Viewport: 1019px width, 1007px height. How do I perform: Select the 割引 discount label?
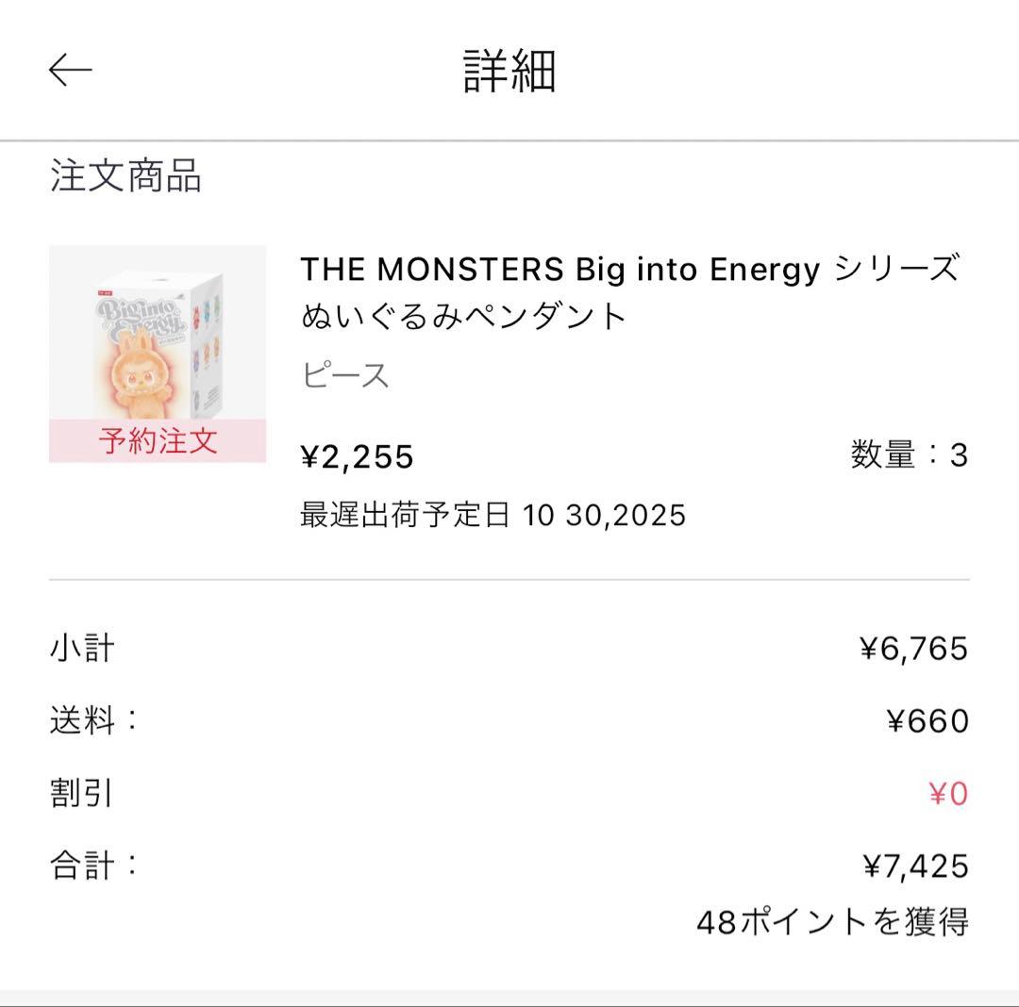pos(77,794)
